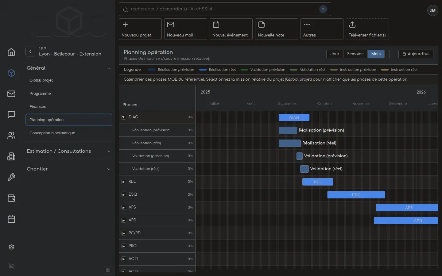Open the Home icon in sidebar
The image size is (442, 276).
11,52
